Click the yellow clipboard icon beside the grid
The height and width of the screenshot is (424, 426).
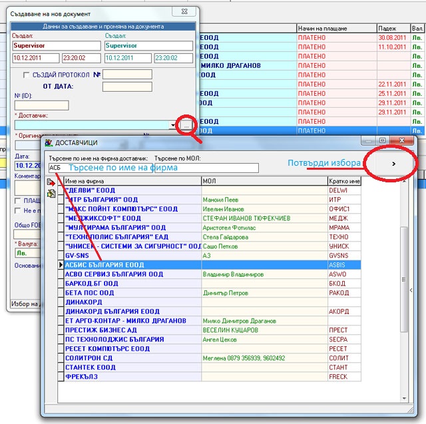51,193
